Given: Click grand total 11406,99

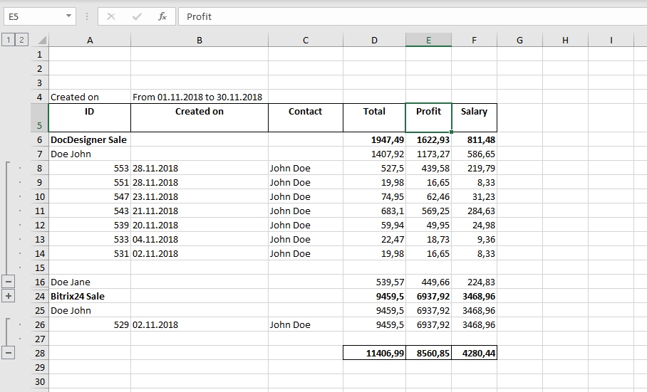Looking at the screenshot, I should [374, 353].
